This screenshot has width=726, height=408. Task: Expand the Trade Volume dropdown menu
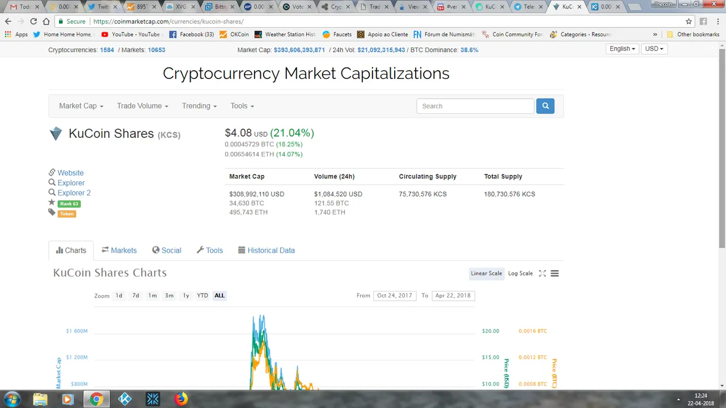point(142,106)
